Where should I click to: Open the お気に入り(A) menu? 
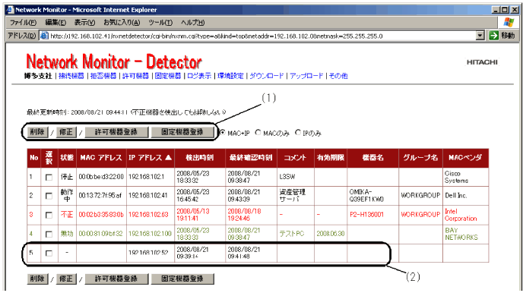point(122,23)
